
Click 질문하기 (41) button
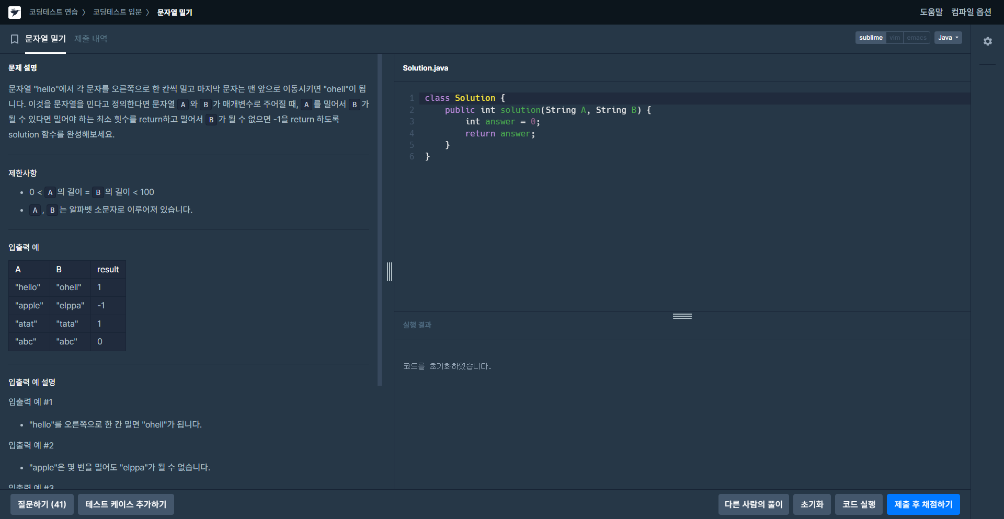coord(42,504)
